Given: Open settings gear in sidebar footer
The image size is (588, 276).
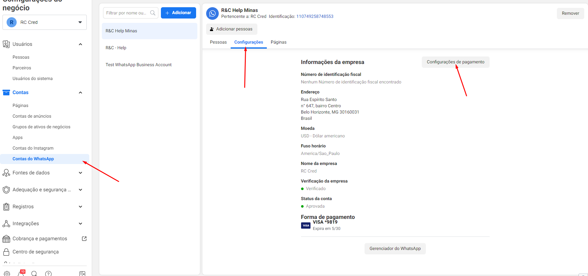Looking at the screenshot, I should pyautogui.click(x=7, y=273).
